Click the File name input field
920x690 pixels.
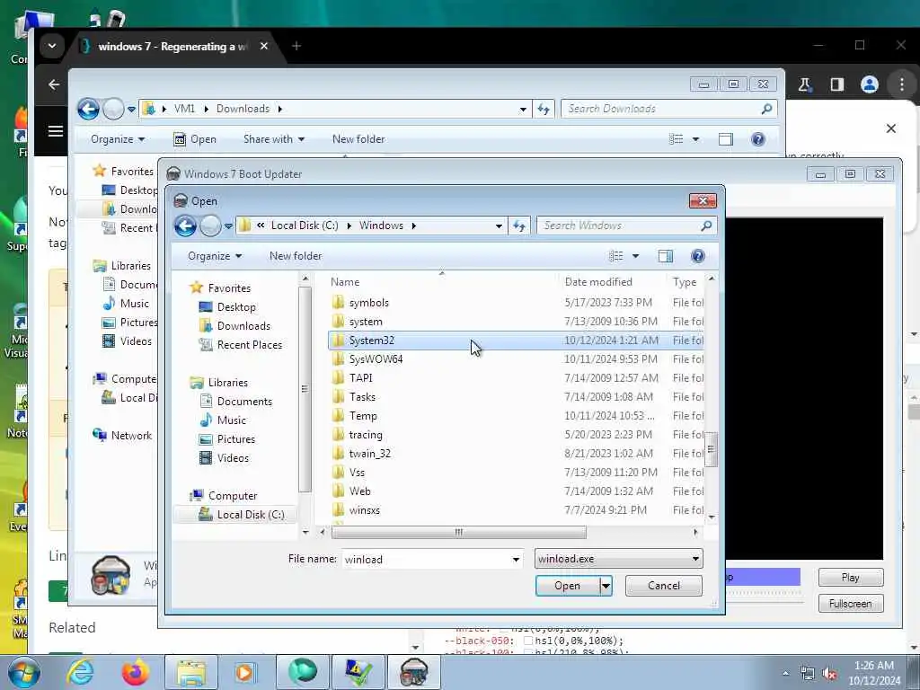[x=426, y=559]
